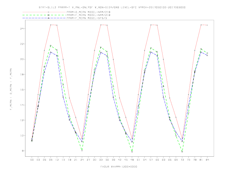Click green circle data point at hour 24 minimum

pyautogui.click(x=82, y=150)
